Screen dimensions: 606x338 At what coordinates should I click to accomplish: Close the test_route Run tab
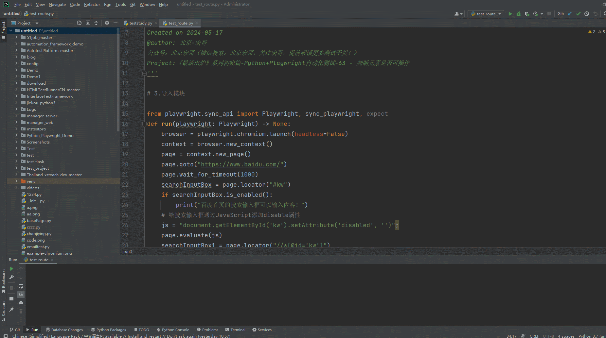(52, 260)
